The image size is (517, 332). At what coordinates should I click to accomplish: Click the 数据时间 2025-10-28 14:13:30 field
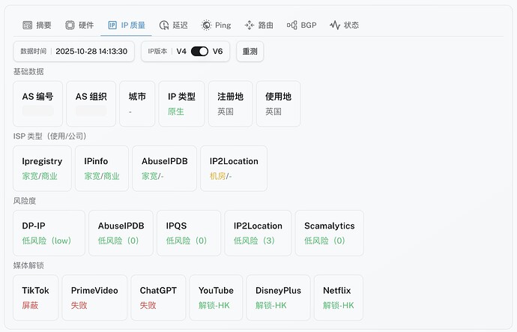coord(74,52)
